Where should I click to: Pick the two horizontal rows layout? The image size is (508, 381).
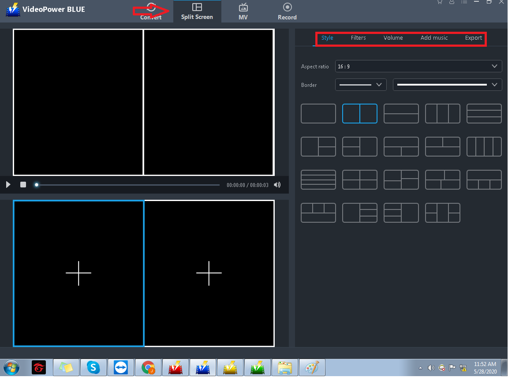pos(401,114)
